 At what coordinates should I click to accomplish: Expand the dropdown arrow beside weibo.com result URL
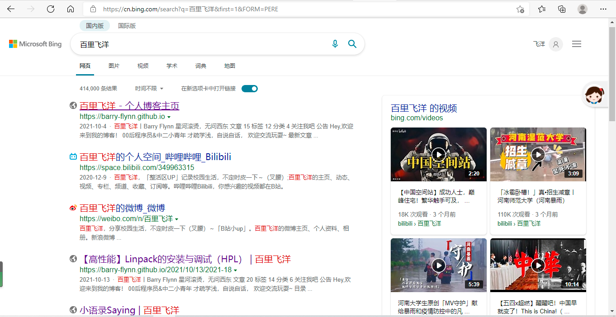177,218
